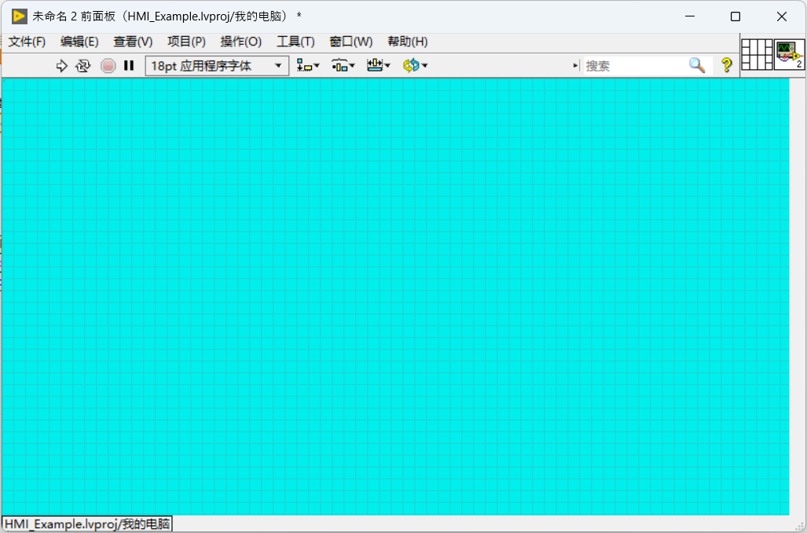Click the HMI_Example.lvproj/我的电脑 status label
Screen dimensions: 807x533
(x=87, y=524)
